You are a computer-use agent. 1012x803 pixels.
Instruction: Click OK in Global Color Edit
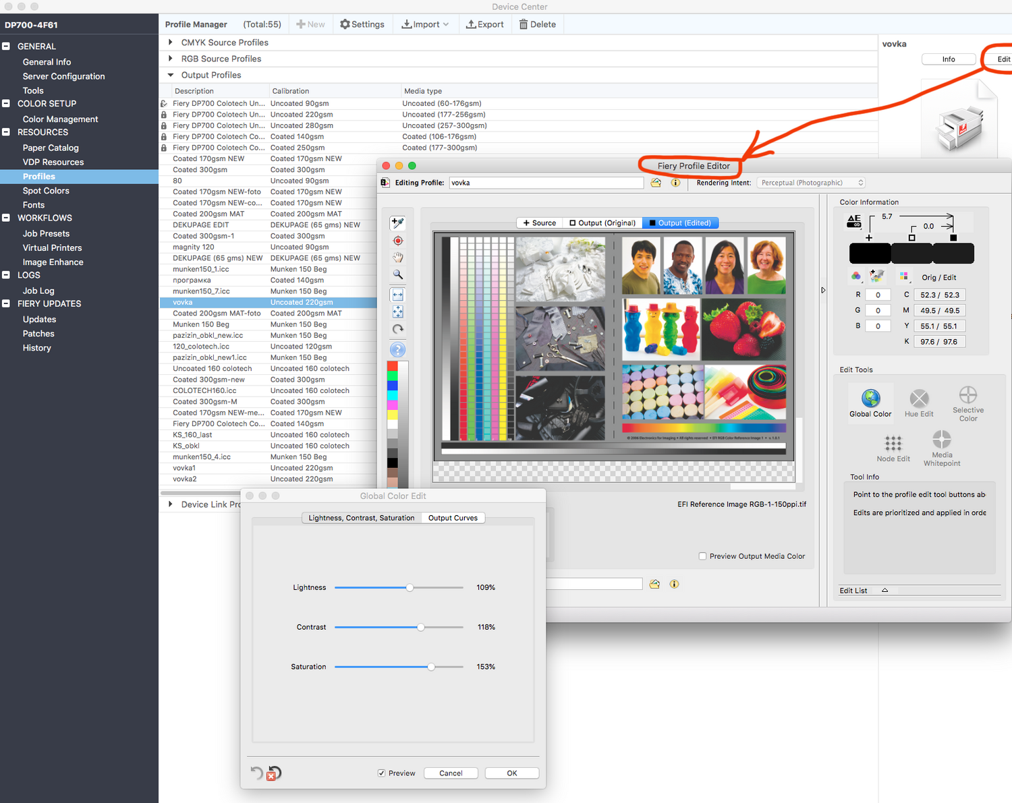click(512, 773)
